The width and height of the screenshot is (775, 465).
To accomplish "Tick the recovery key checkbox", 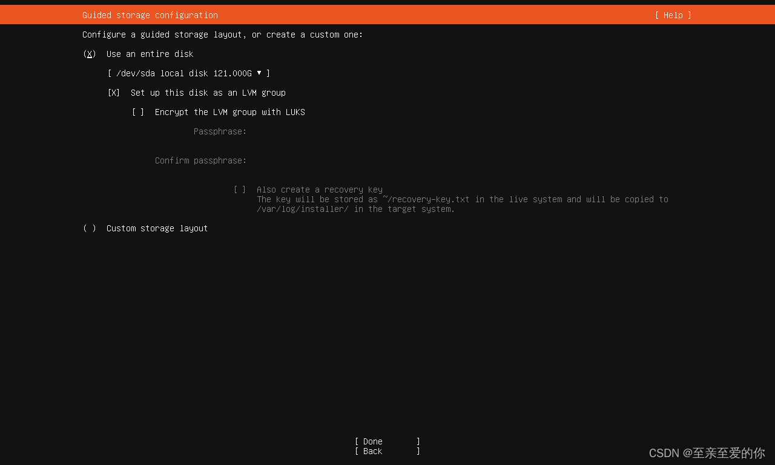I will (240, 190).
